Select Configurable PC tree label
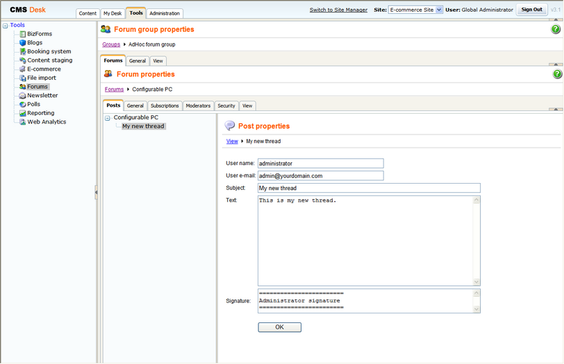This screenshot has width=564, height=364. 136,117
